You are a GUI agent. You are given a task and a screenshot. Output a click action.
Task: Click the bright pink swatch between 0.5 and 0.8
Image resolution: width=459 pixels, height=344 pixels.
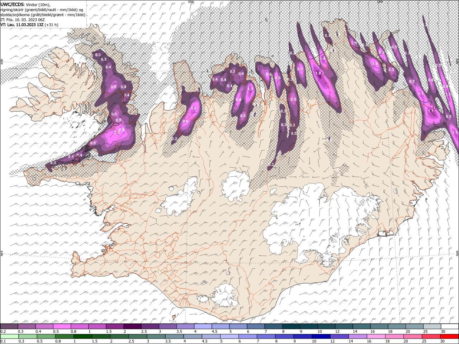[62, 326]
